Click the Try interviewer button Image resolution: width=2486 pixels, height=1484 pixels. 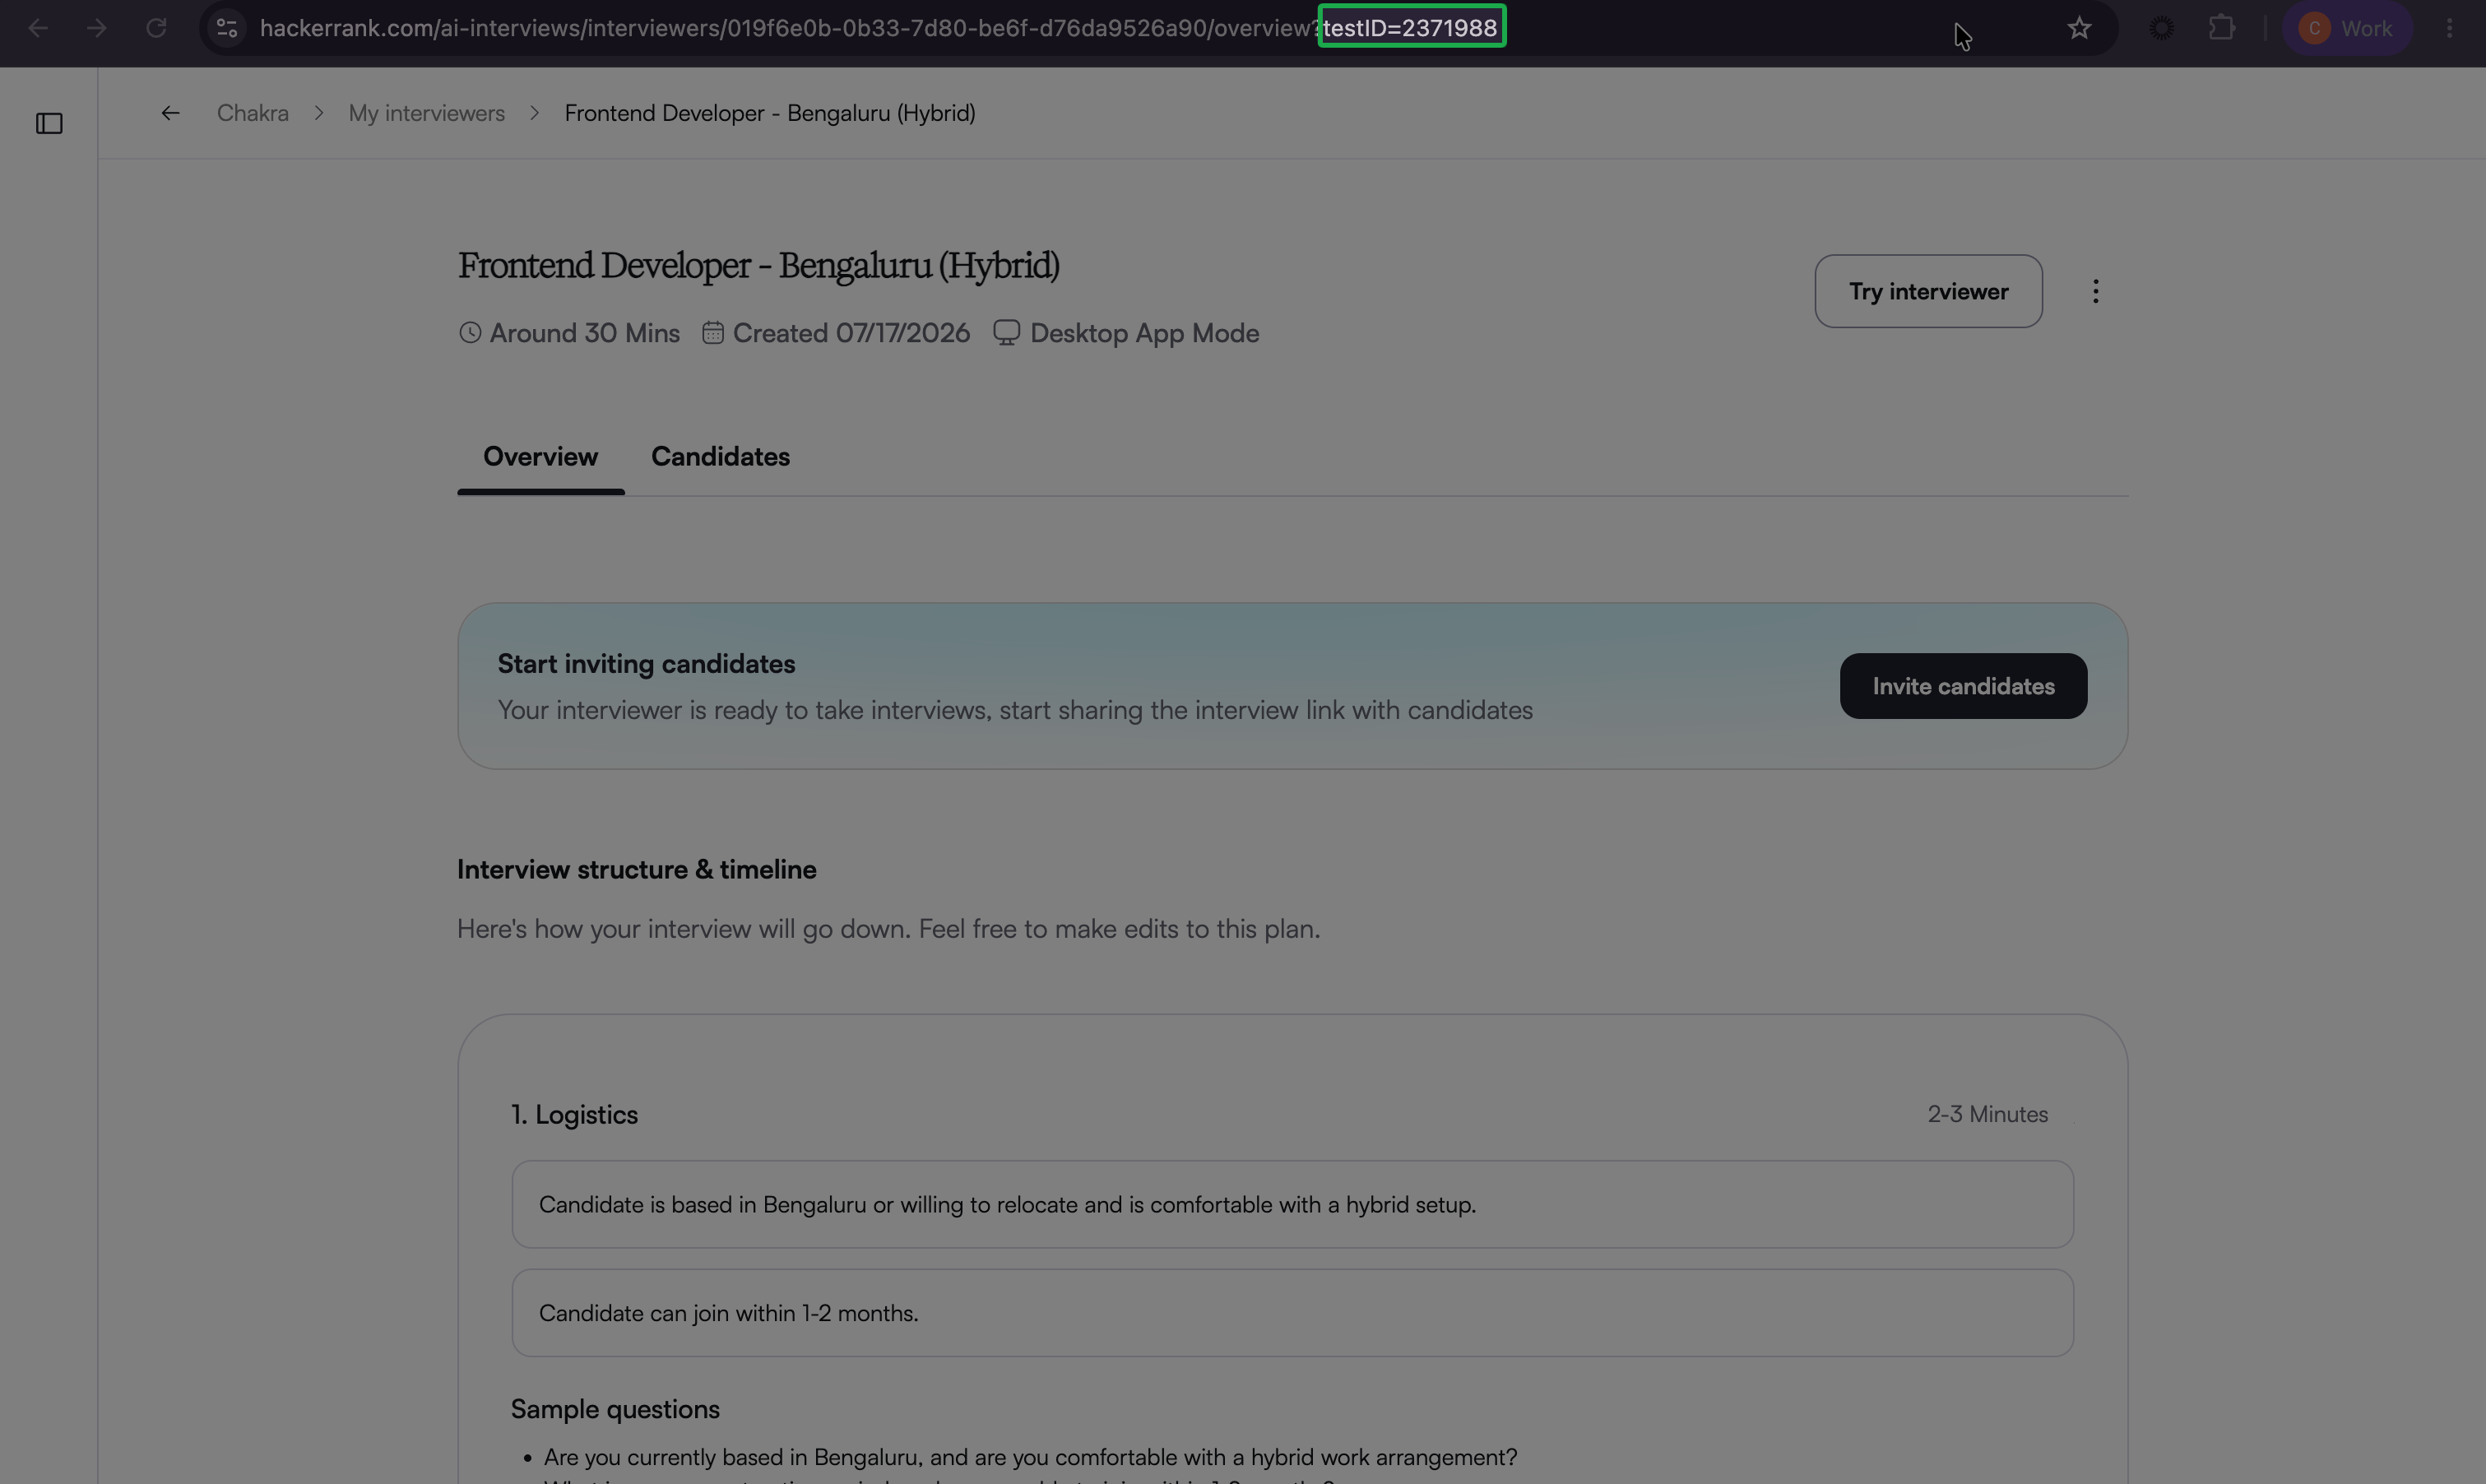click(x=1928, y=291)
